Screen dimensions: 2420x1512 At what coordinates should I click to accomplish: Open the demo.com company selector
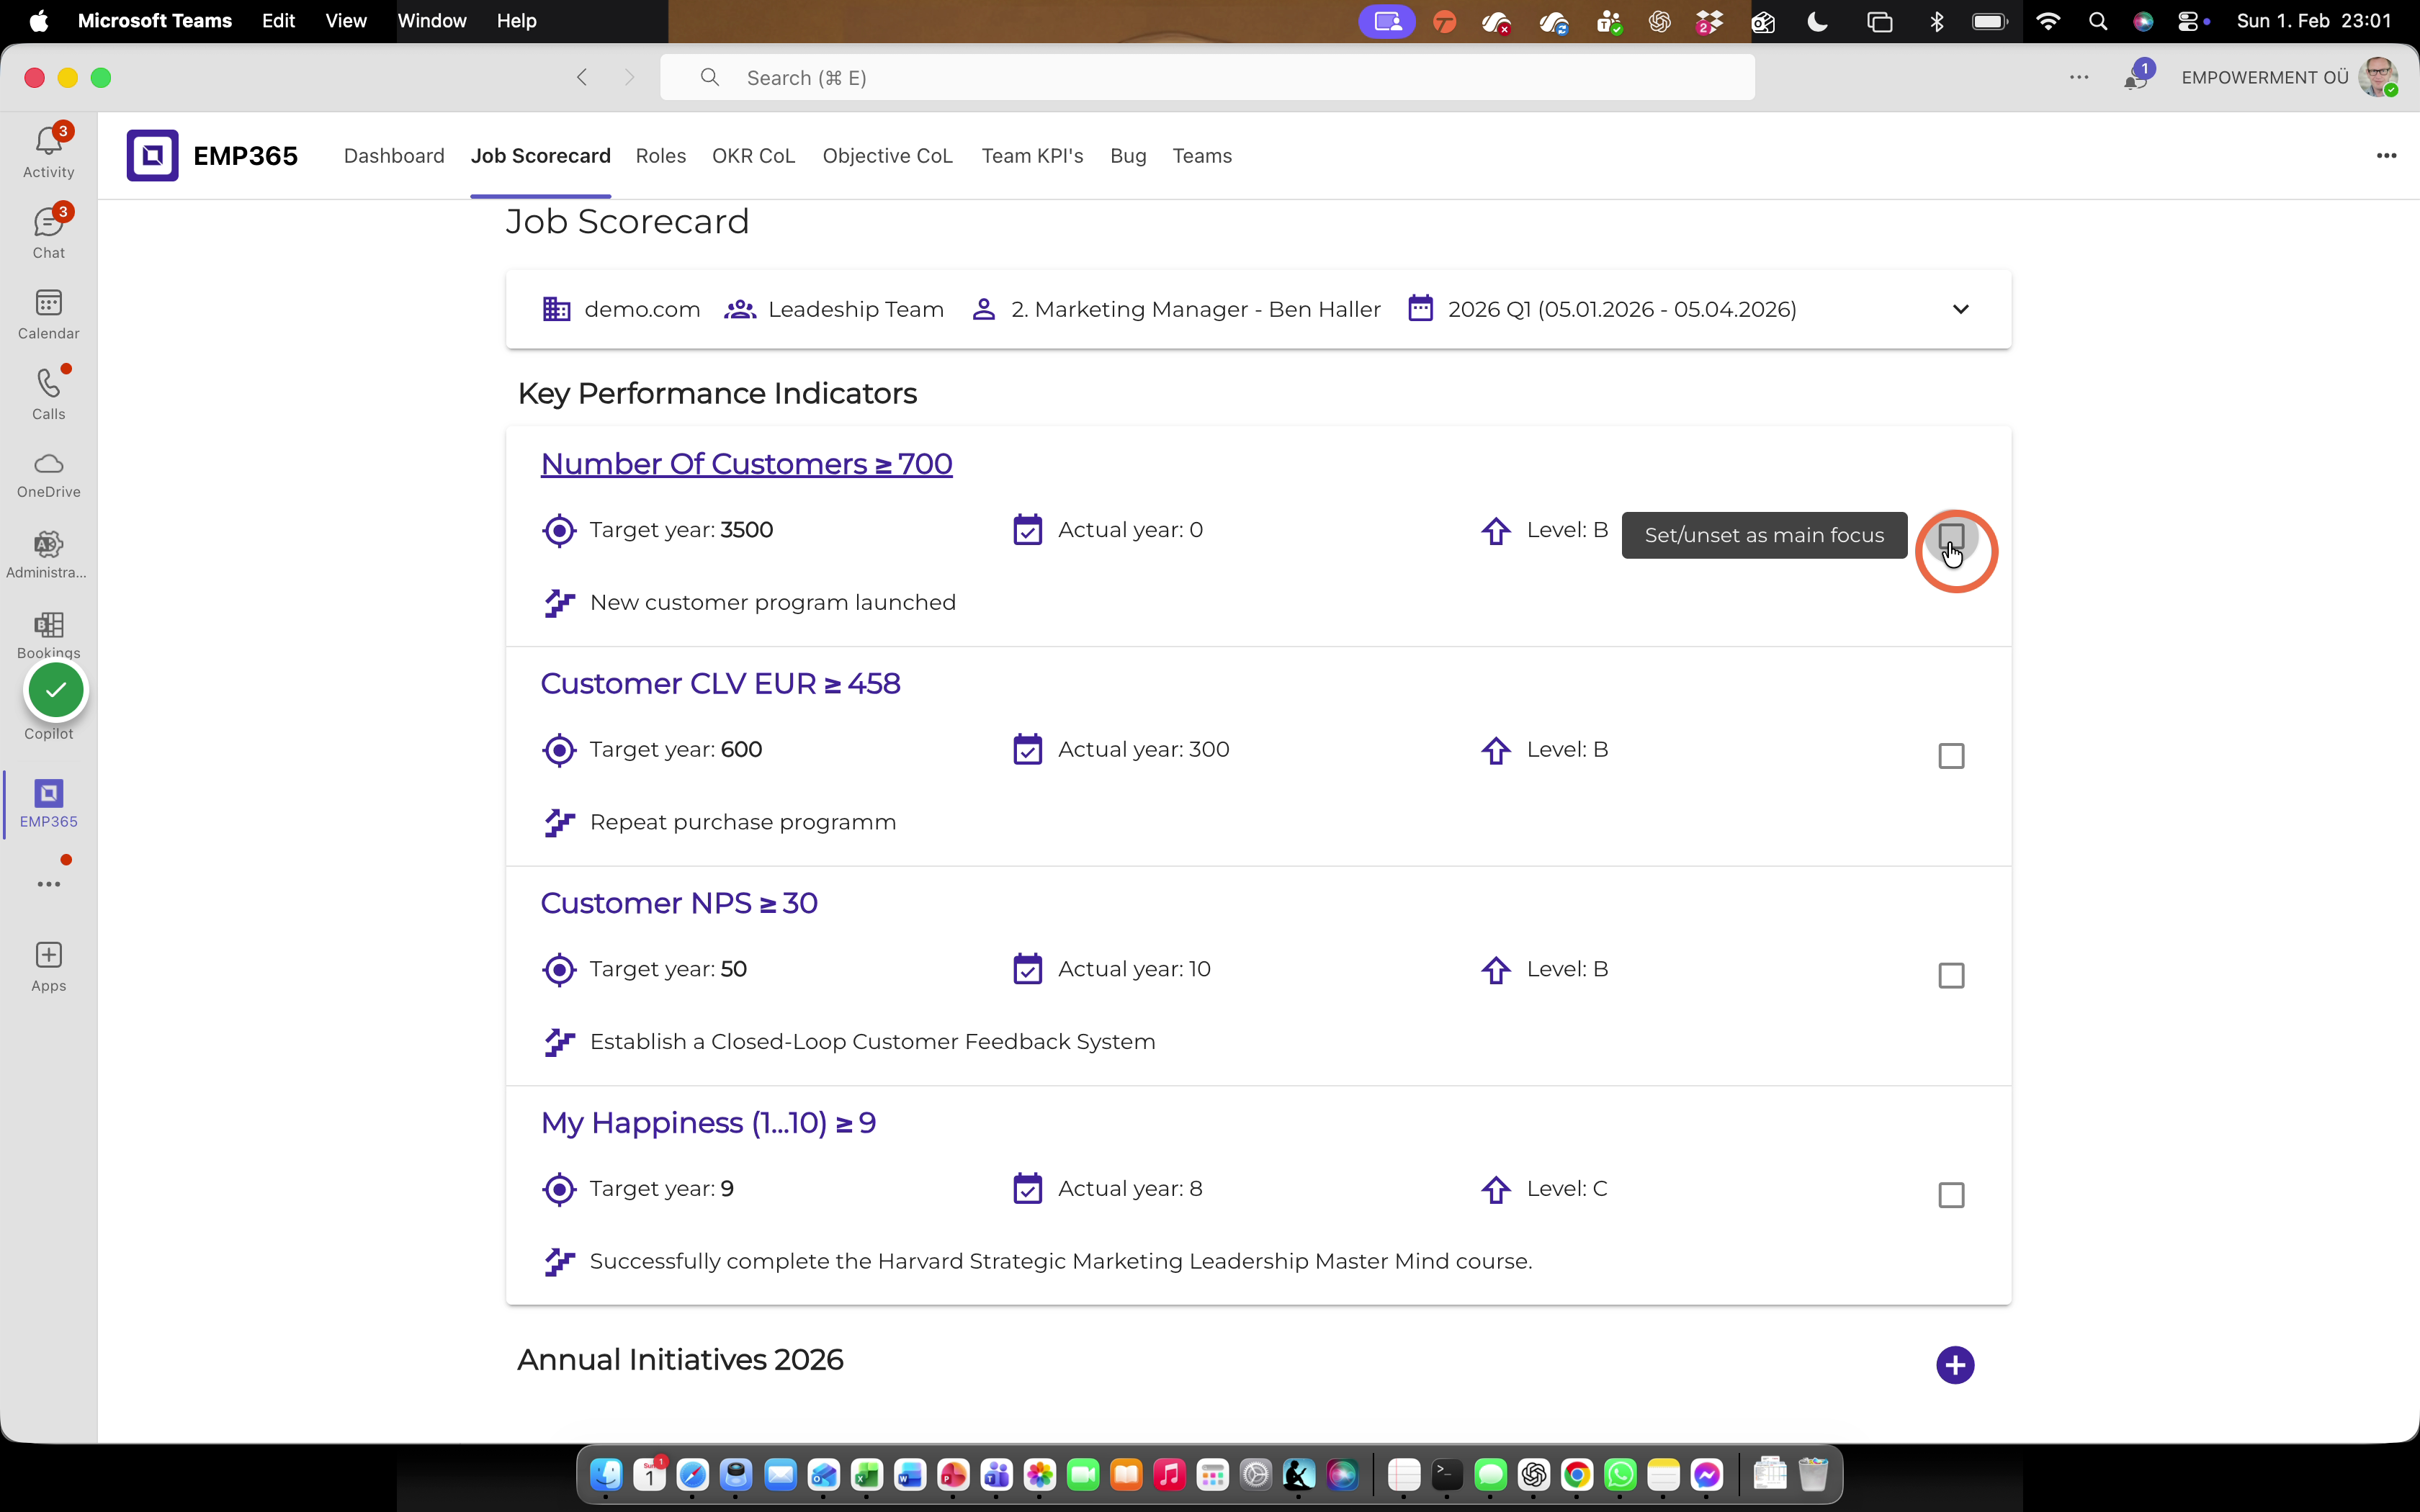coord(621,309)
